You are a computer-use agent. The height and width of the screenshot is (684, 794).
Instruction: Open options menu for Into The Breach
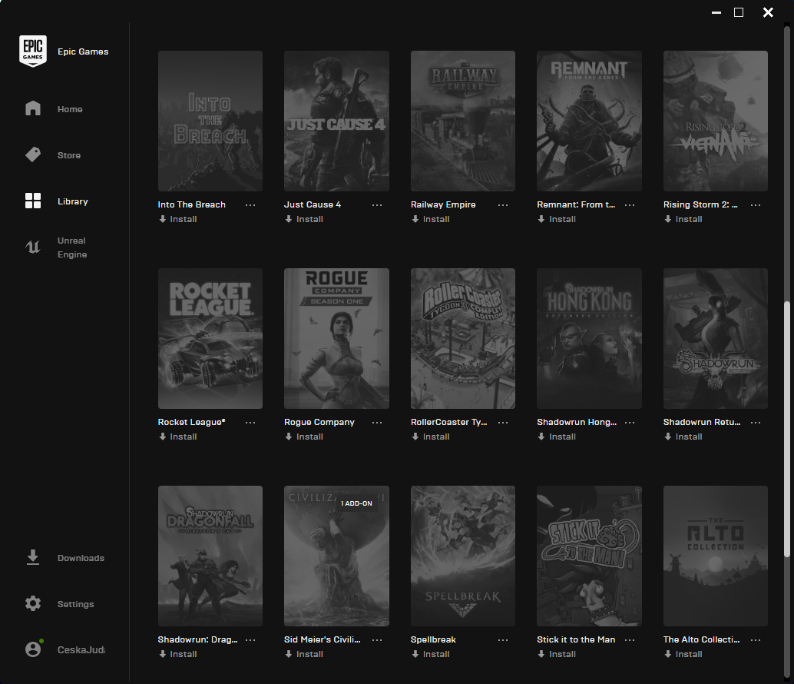[x=250, y=204]
